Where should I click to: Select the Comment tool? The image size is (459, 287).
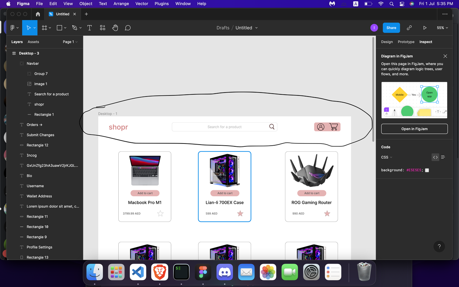point(128,28)
